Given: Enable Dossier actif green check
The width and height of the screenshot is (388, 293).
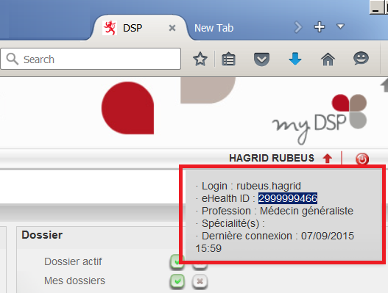Looking at the screenshot, I should 177,261.
